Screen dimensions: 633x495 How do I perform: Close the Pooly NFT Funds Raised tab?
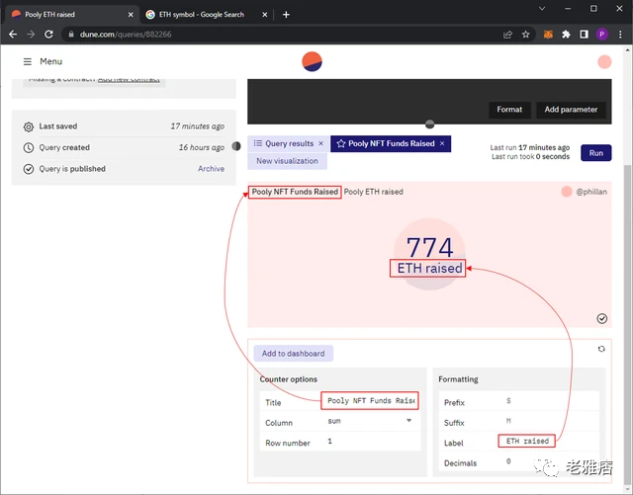point(442,143)
